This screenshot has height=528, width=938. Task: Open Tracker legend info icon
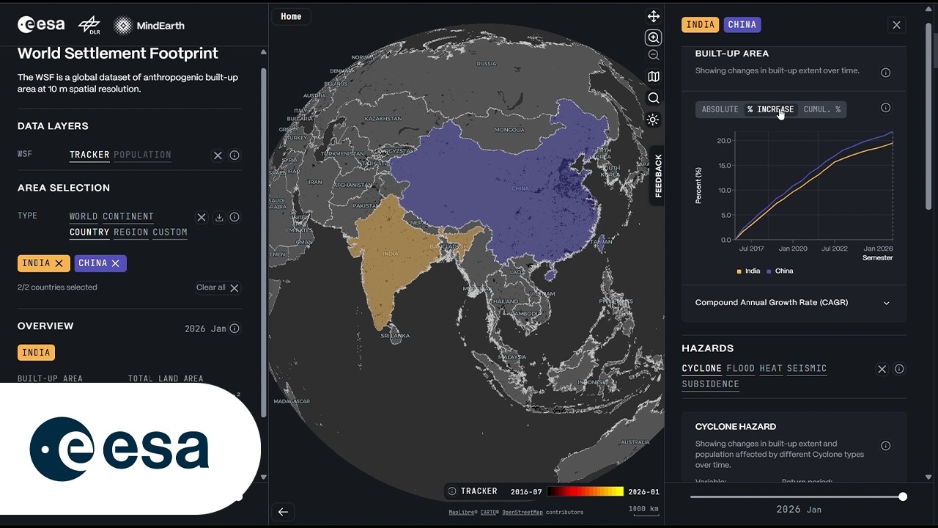(452, 491)
